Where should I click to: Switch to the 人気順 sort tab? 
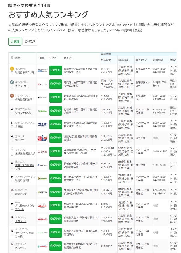click(x=15, y=42)
